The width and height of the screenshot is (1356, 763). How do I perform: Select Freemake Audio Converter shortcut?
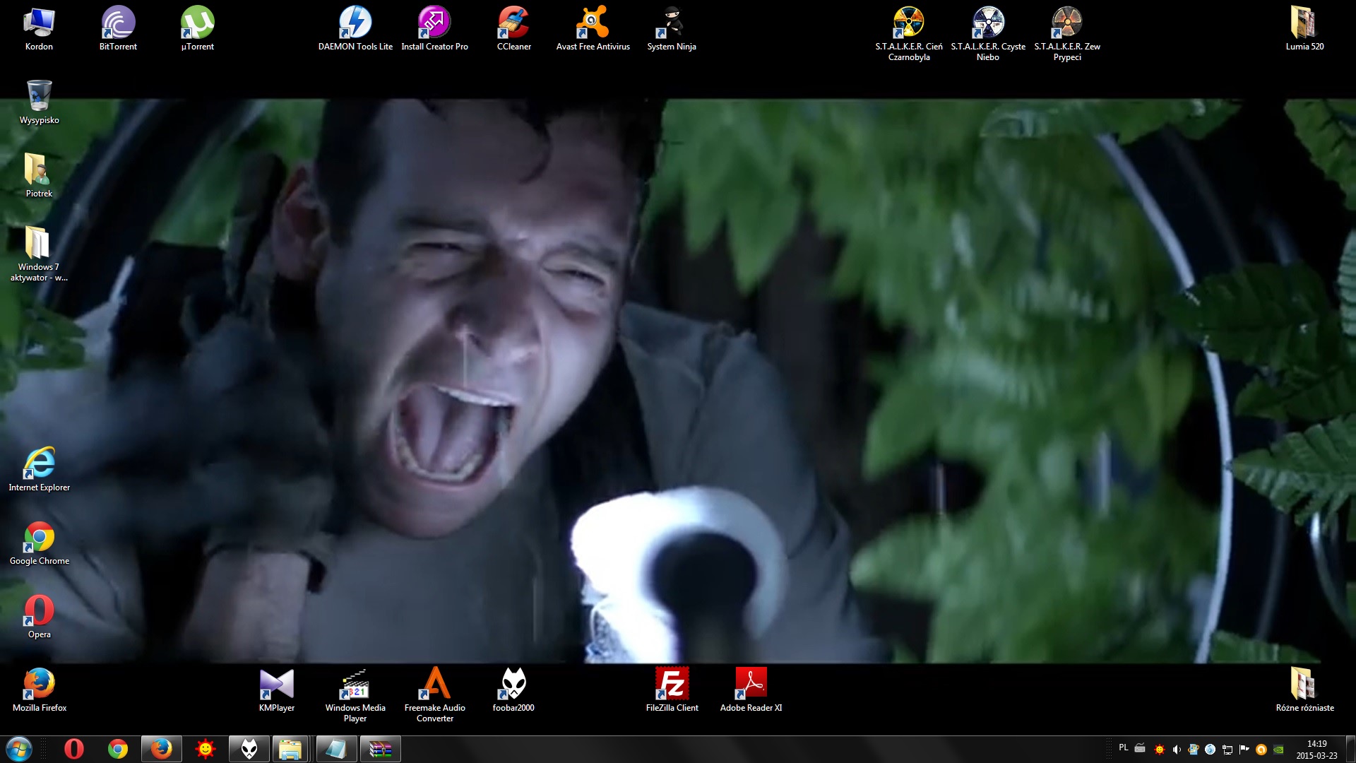click(x=434, y=694)
